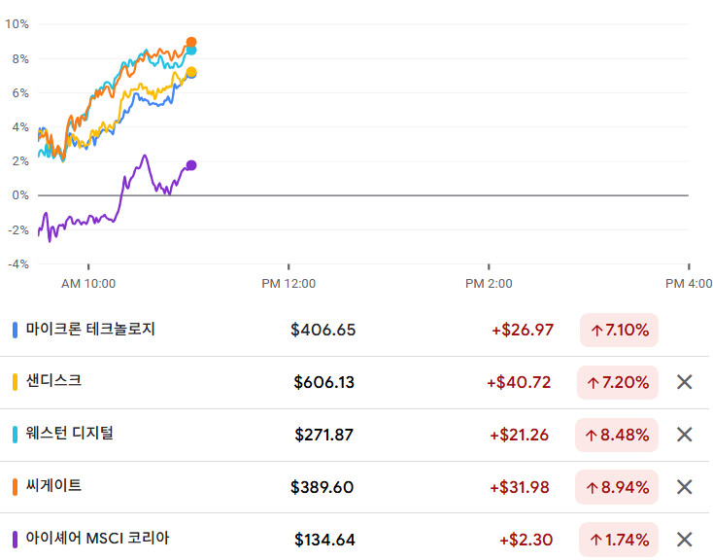
Task: Click the 7.10% change badge for 마이크론
Action: (619, 331)
